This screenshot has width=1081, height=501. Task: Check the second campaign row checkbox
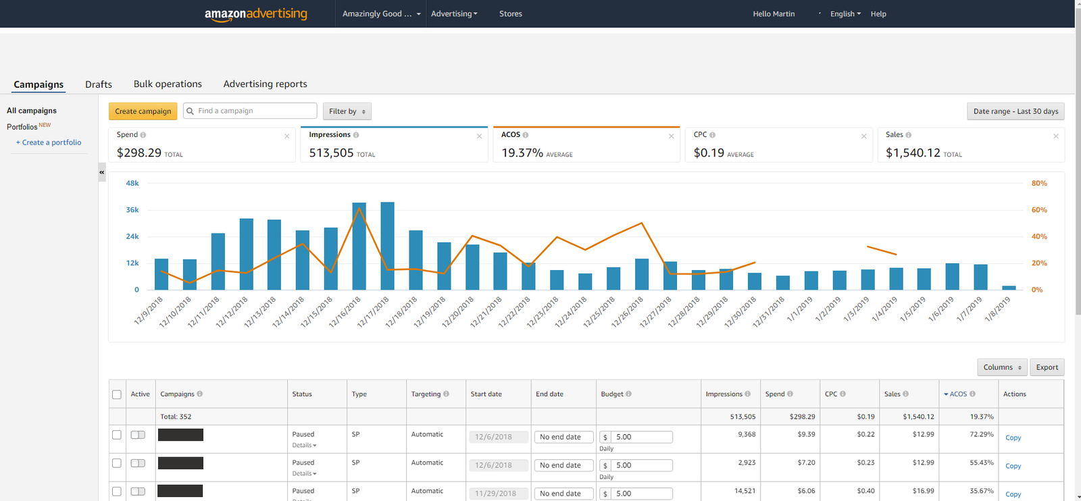pos(117,463)
